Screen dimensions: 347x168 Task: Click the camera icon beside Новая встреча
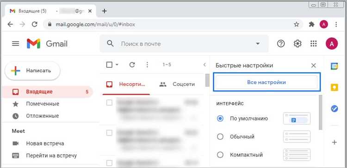point(15,144)
